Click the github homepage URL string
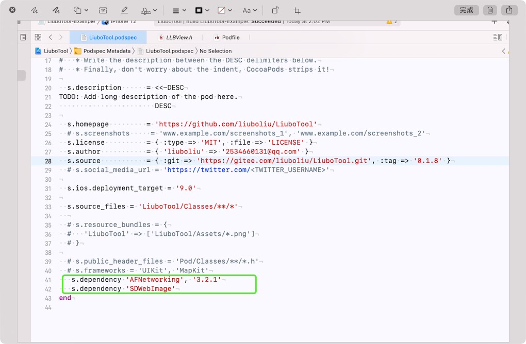This screenshot has width=526, height=344. point(236,124)
